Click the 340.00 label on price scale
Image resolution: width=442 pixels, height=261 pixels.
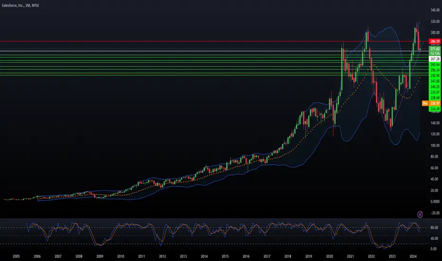435,10
